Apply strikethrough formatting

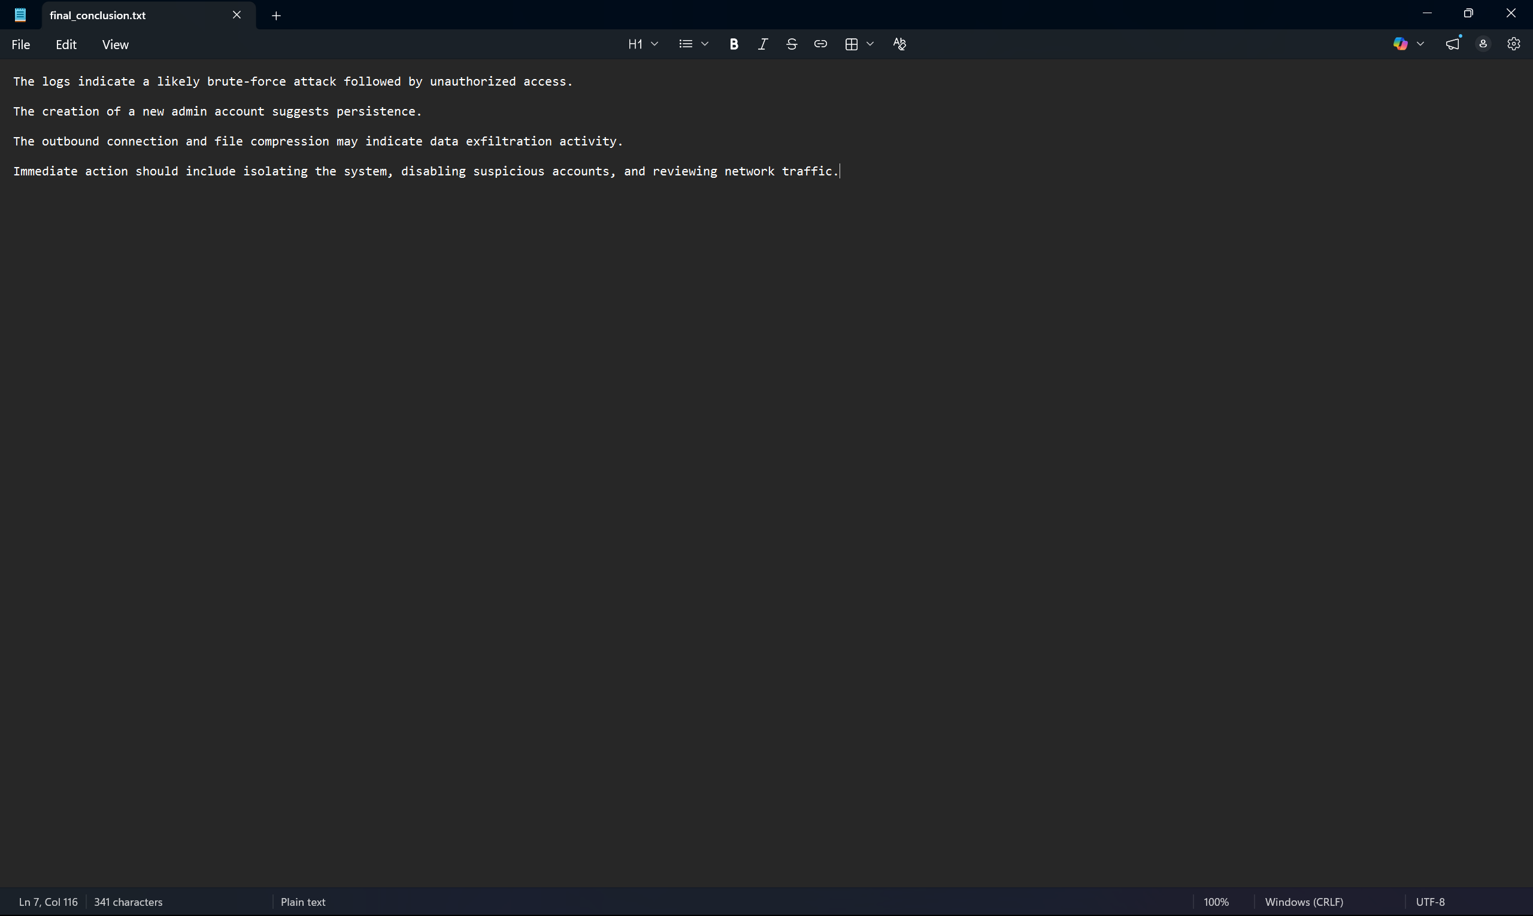(792, 44)
